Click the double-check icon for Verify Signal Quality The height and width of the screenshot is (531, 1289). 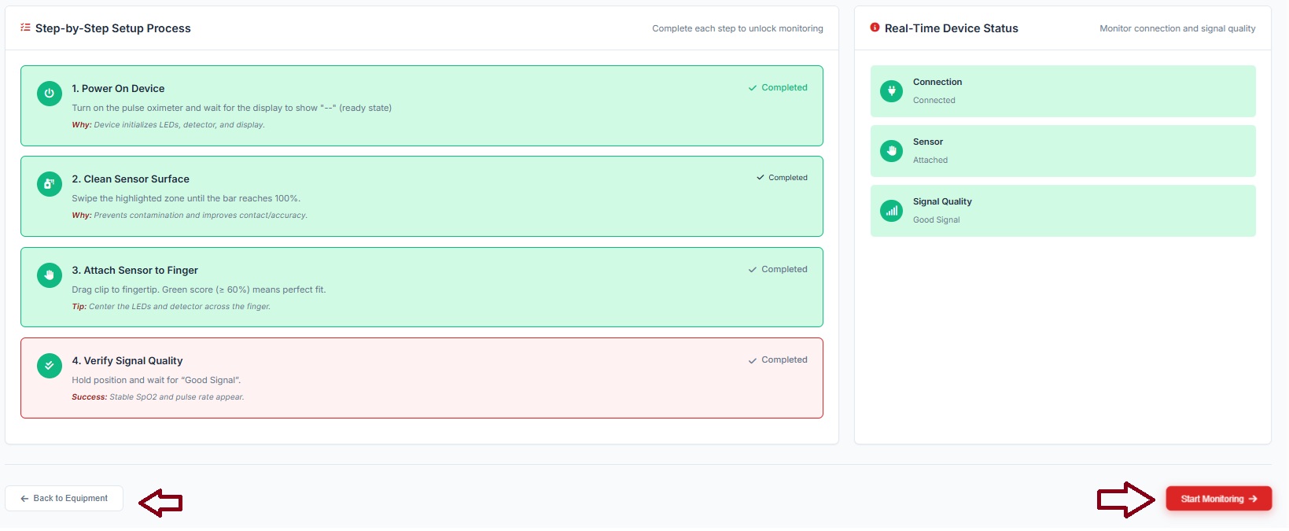click(x=49, y=366)
